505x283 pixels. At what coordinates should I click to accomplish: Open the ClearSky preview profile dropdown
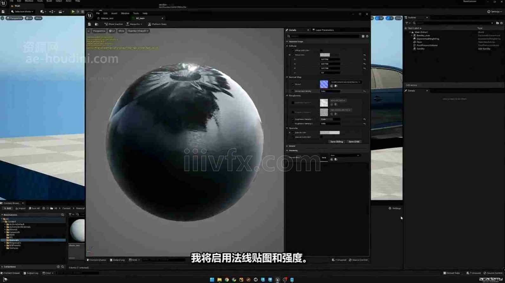138,31
